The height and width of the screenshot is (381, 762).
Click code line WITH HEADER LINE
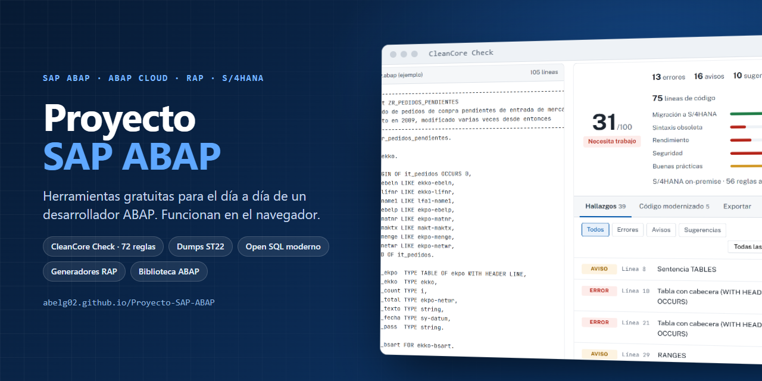(453, 273)
